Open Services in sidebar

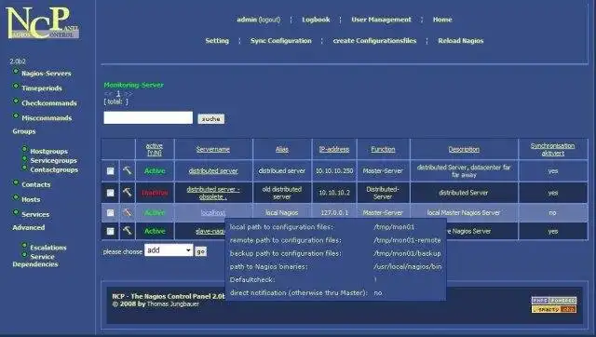tap(35, 214)
